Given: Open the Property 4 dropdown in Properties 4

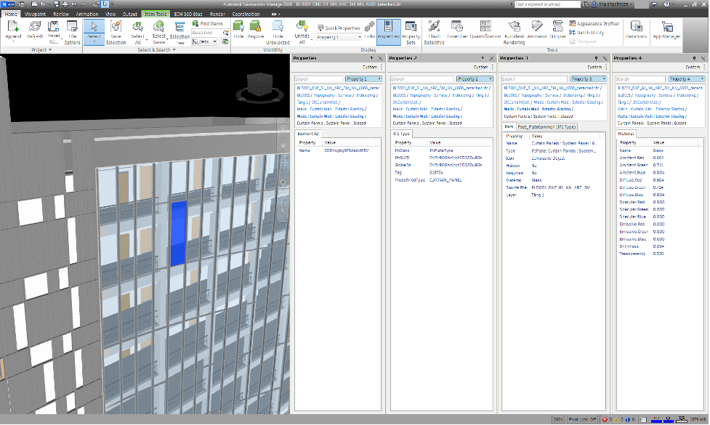Looking at the screenshot, I should click(687, 78).
